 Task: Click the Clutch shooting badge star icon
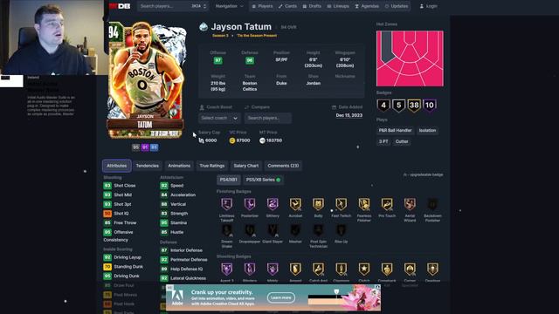click(364, 270)
